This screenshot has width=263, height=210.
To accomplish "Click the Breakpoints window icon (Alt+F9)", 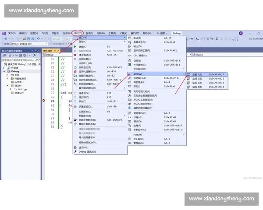I will pos(130,38).
